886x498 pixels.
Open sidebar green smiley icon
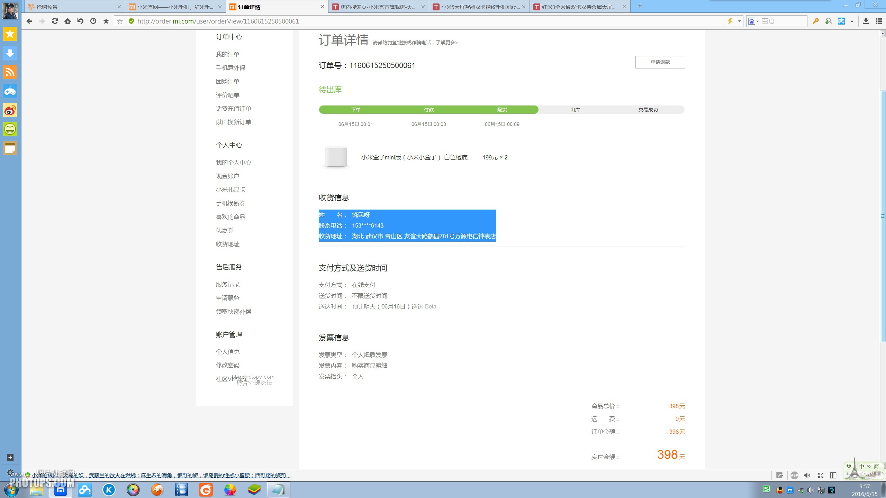coord(10,129)
